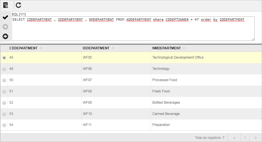Confirm SQL with the checkmark icon
The height and width of the screenshot is (142, 262).
pyautogui.click(x=5, y=17)
